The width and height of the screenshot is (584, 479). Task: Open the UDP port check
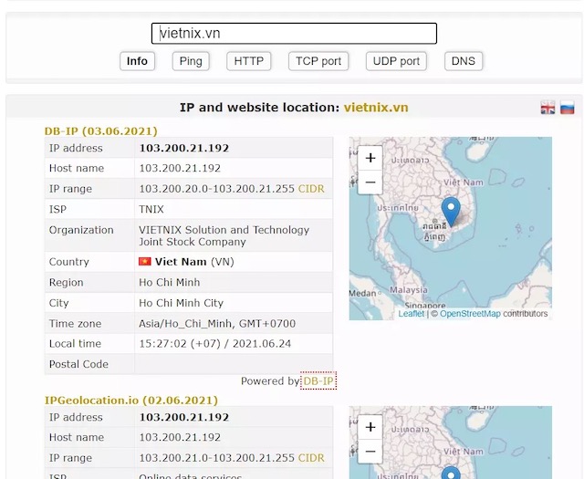pos(396,61)
